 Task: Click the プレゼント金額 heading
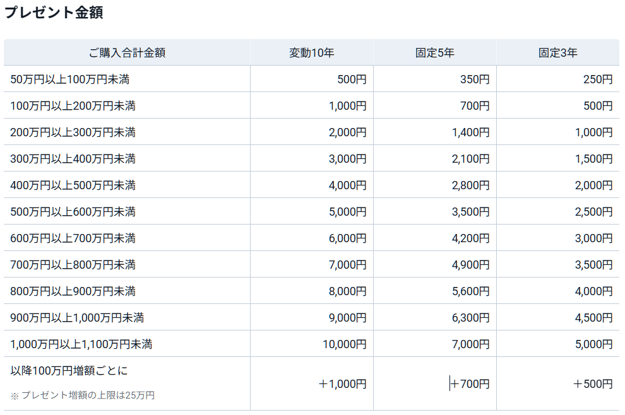tap(54, 13)
